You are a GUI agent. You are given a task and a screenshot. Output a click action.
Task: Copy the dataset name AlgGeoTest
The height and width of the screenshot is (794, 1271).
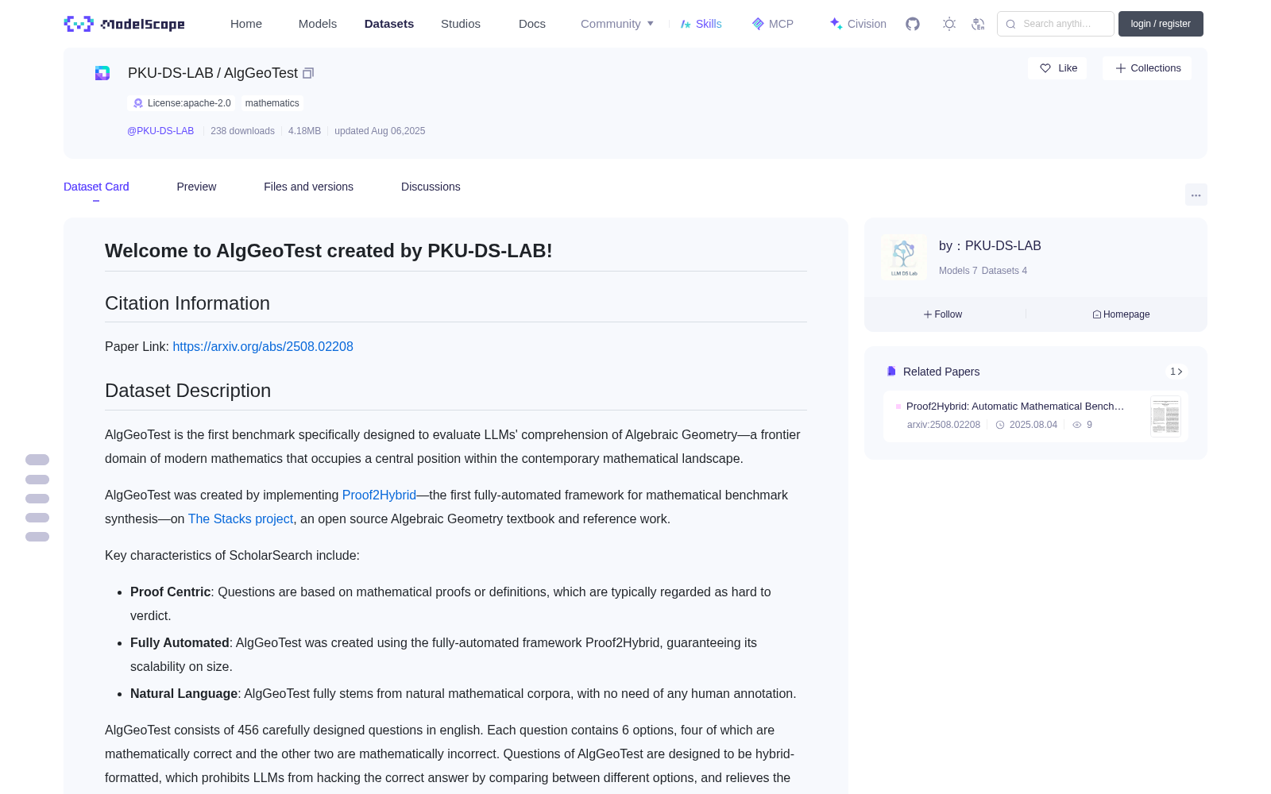pos(308,73)
